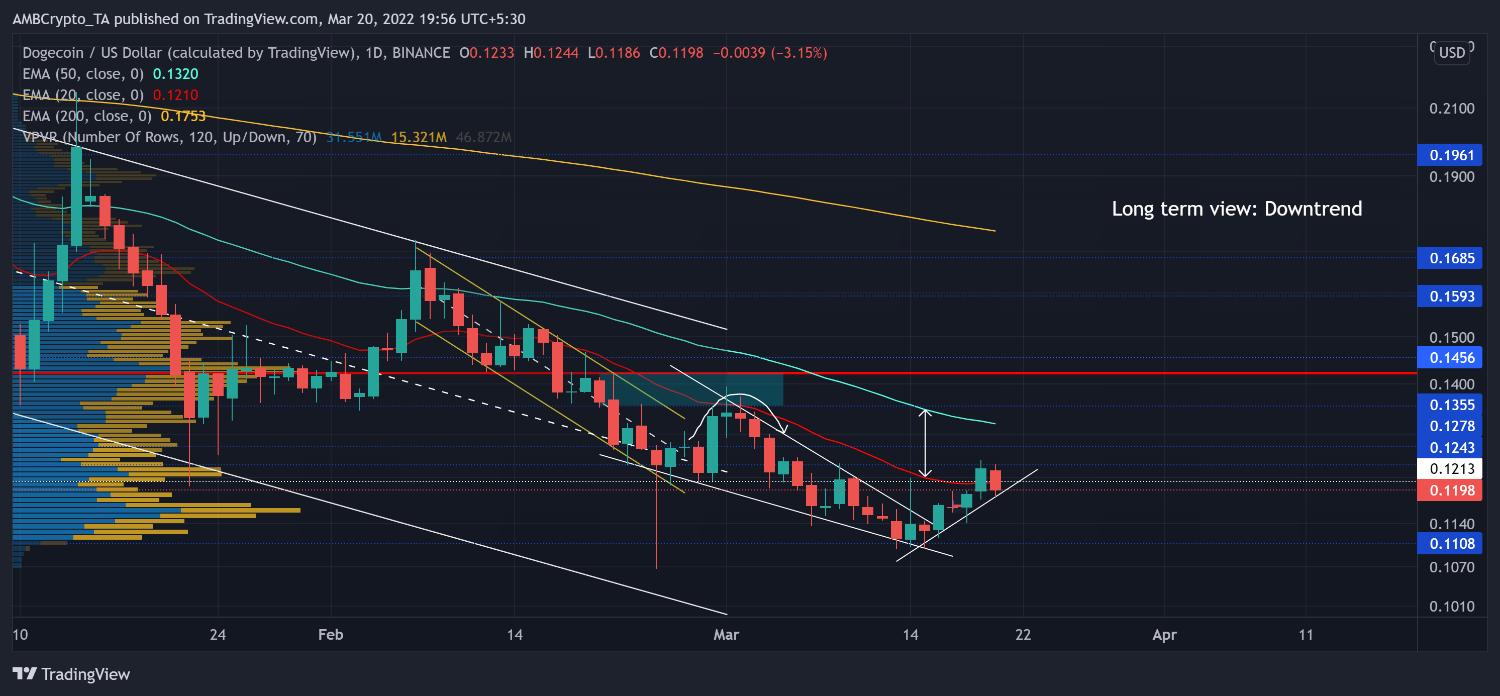This screenshot has width=1500, height=696.
Task: Click the open price O0.1233
Action: coord(487,53)
